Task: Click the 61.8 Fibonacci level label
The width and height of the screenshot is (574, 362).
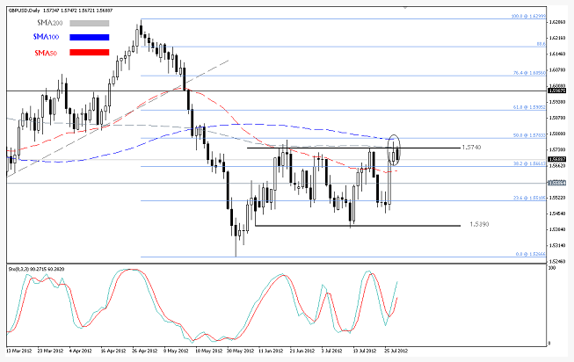Action: (x=529, y=107)
